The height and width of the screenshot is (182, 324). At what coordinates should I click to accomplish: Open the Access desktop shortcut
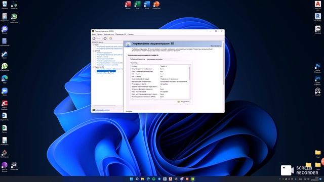point(128,5)
